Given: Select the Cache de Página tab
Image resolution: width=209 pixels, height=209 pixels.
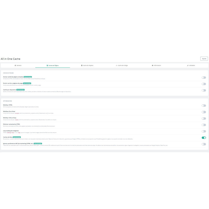Looking at the screenshot, I should (53, 65).
